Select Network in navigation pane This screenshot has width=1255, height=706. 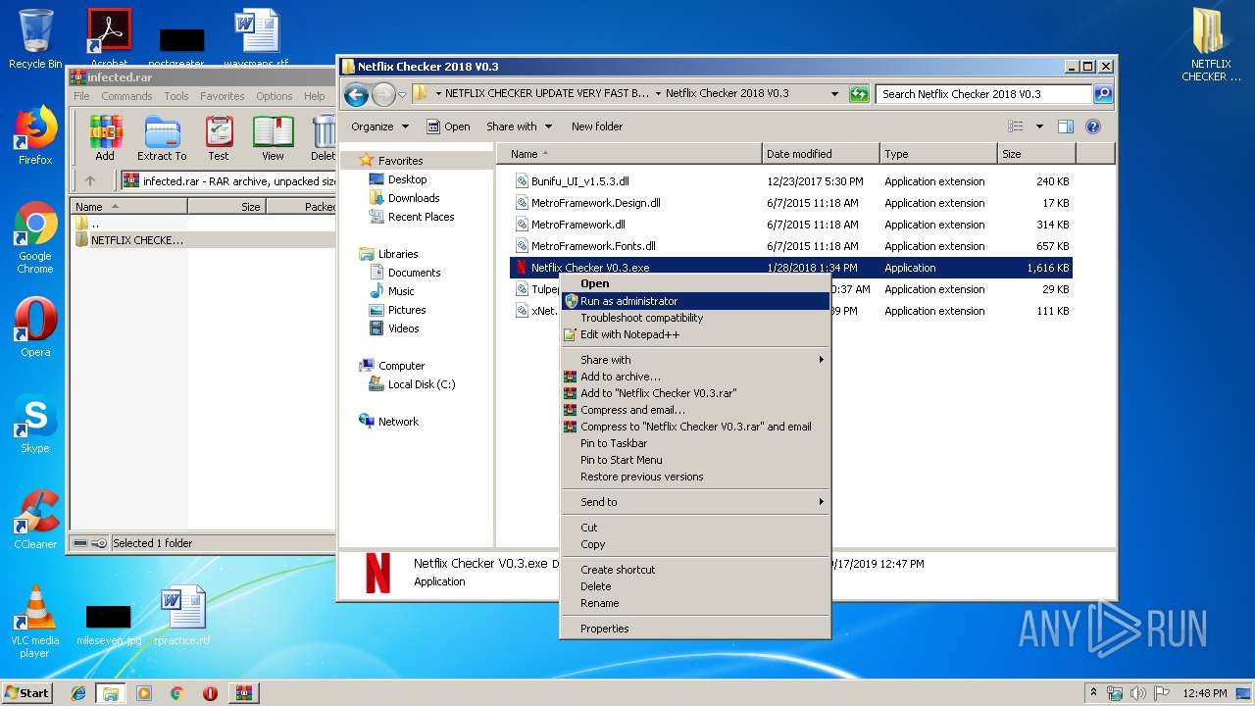point(388,422)
